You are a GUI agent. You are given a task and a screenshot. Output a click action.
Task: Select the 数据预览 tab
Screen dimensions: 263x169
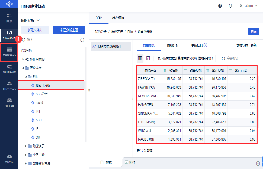point(149,45)
